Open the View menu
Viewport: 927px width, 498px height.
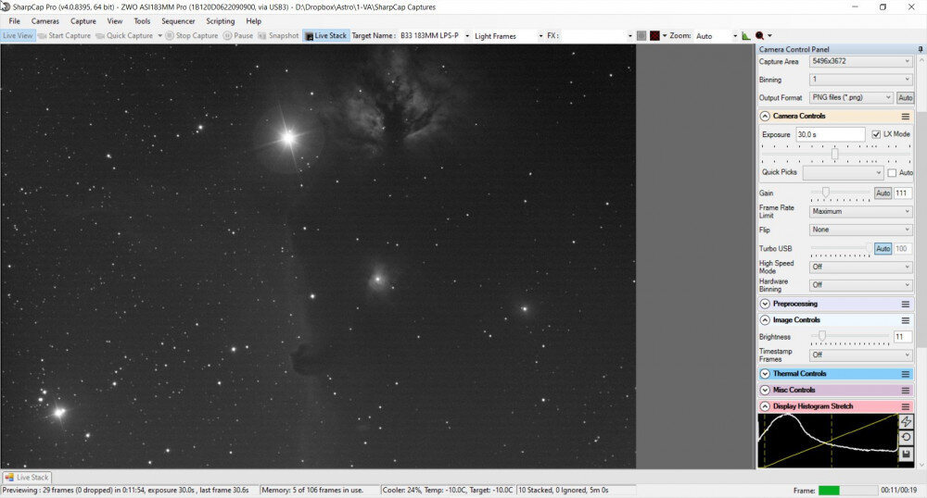pos(115,21)
